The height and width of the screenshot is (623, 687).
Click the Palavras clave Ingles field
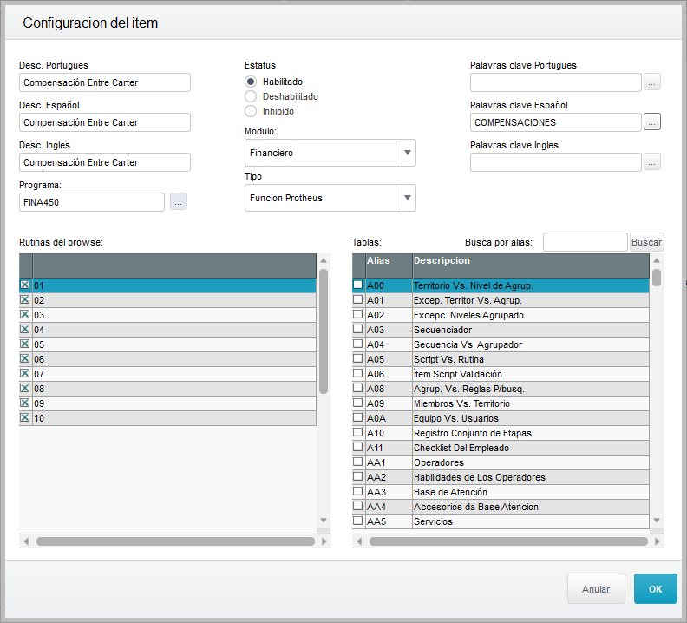(x=555, y=162)
